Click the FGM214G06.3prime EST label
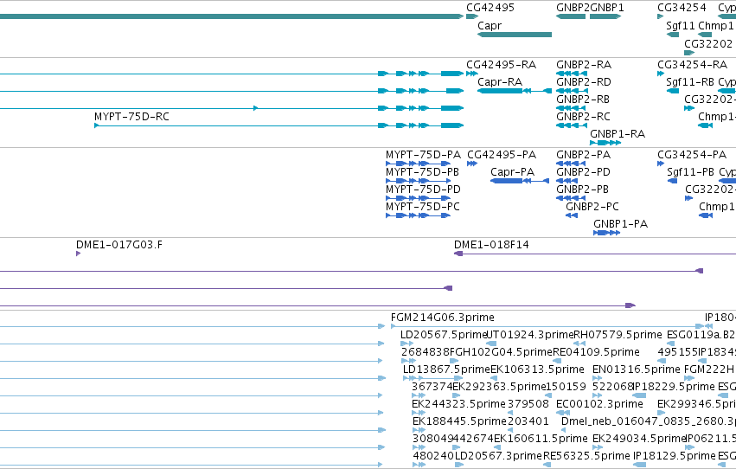This screenshot has height=469, width=736. pyautogui.click(x=442, y=318)
